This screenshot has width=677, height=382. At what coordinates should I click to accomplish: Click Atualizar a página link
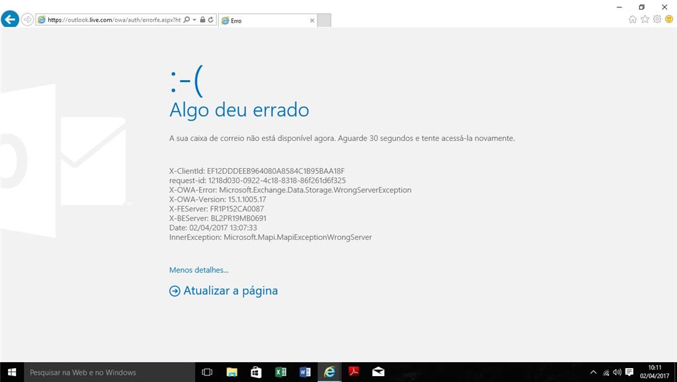click(x=231, y=291)
